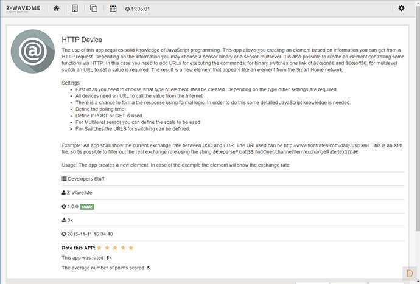This screenshot has width=420, height=284.
Task: Click the clock time display
Action: click(139, 9)
